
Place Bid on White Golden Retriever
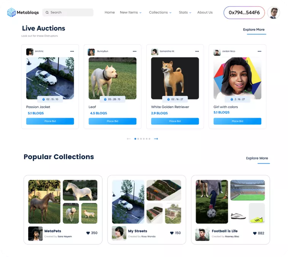pyautogui.click(x=175, y=121)
